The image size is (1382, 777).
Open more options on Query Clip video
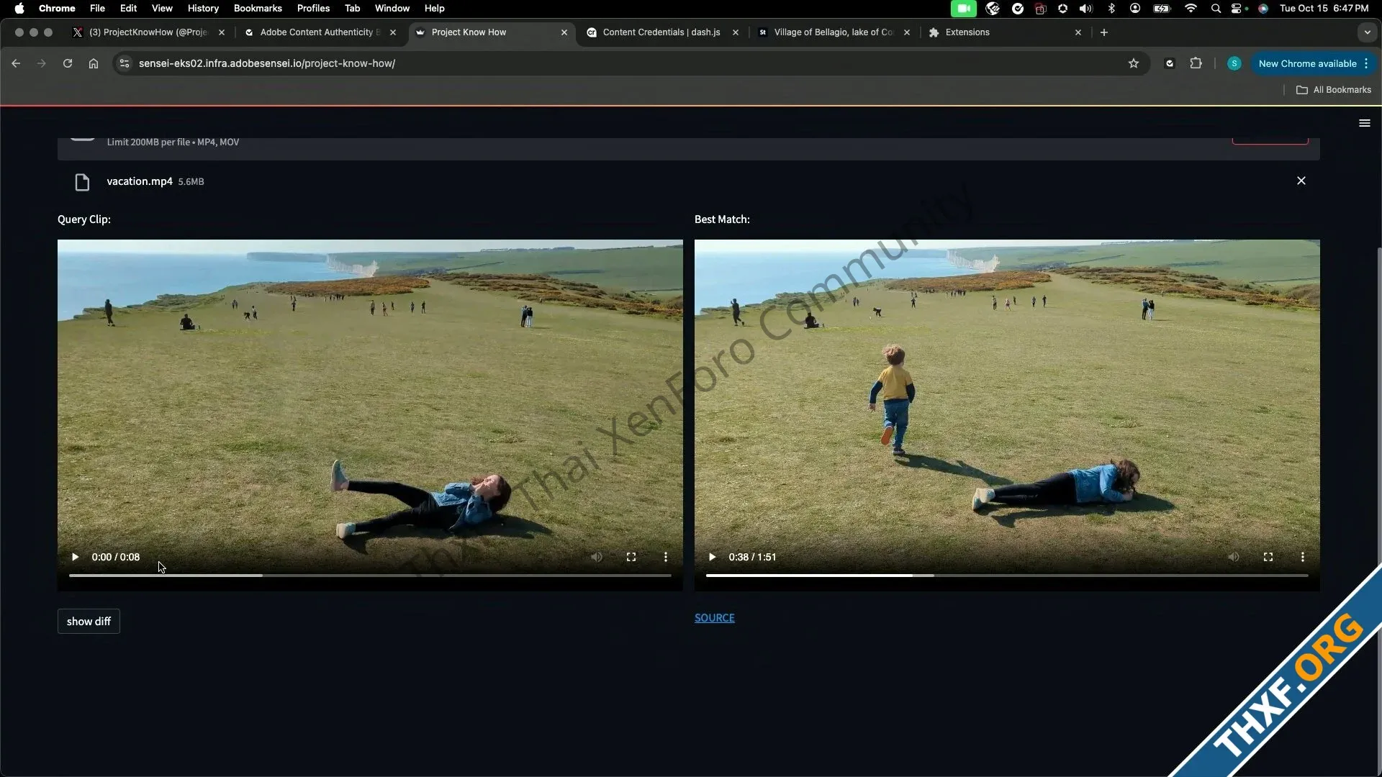[666, 557]
